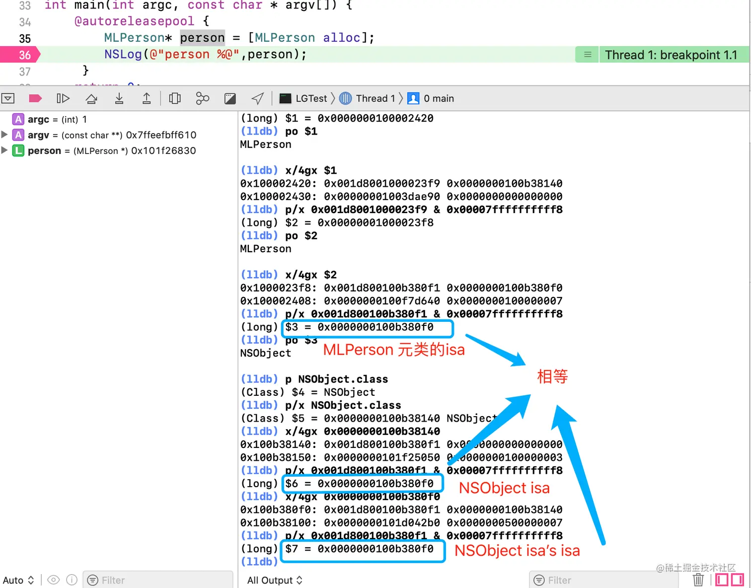This screenshot has width=751, height=588.
Task: Open the All Output dropdown
Action: (275, 580)
